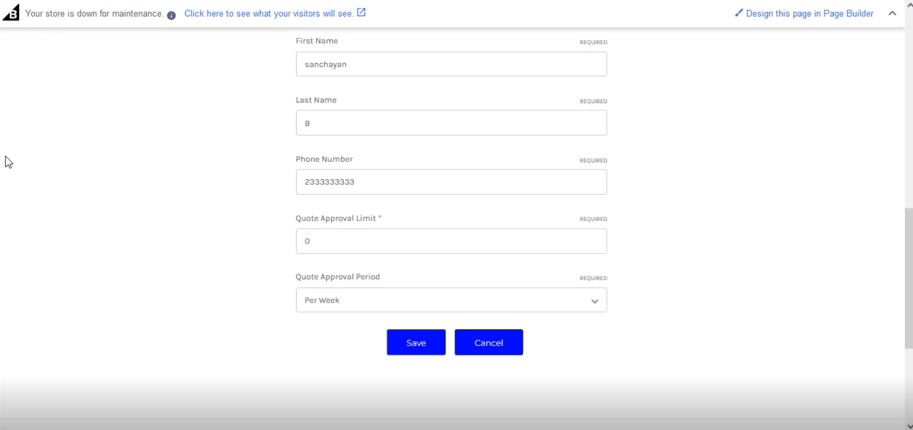The height and width of the screenshot is (430, 913).
Task: Click the Page Builder paintbrush icon
Action: (x=739, y=13)
